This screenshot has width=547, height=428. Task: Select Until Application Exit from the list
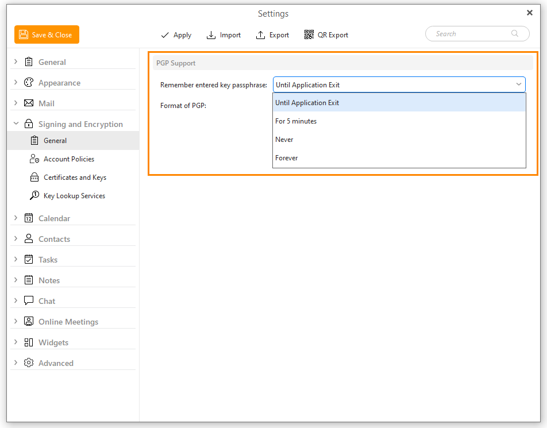pyautogui.click(x=399, y=103)
